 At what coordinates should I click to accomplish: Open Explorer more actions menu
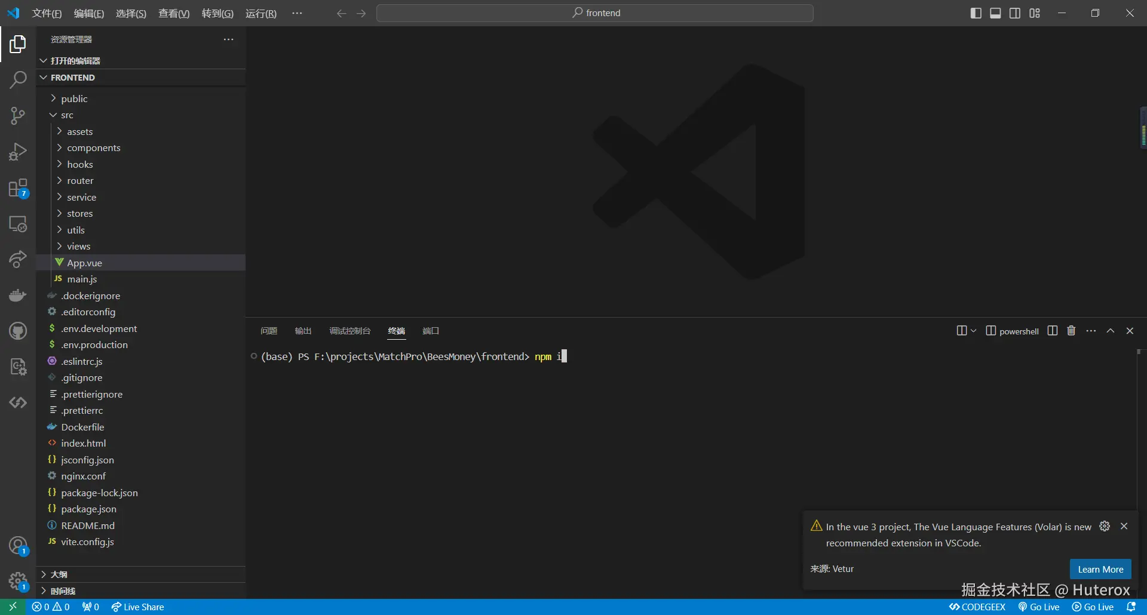coord(228,39)
